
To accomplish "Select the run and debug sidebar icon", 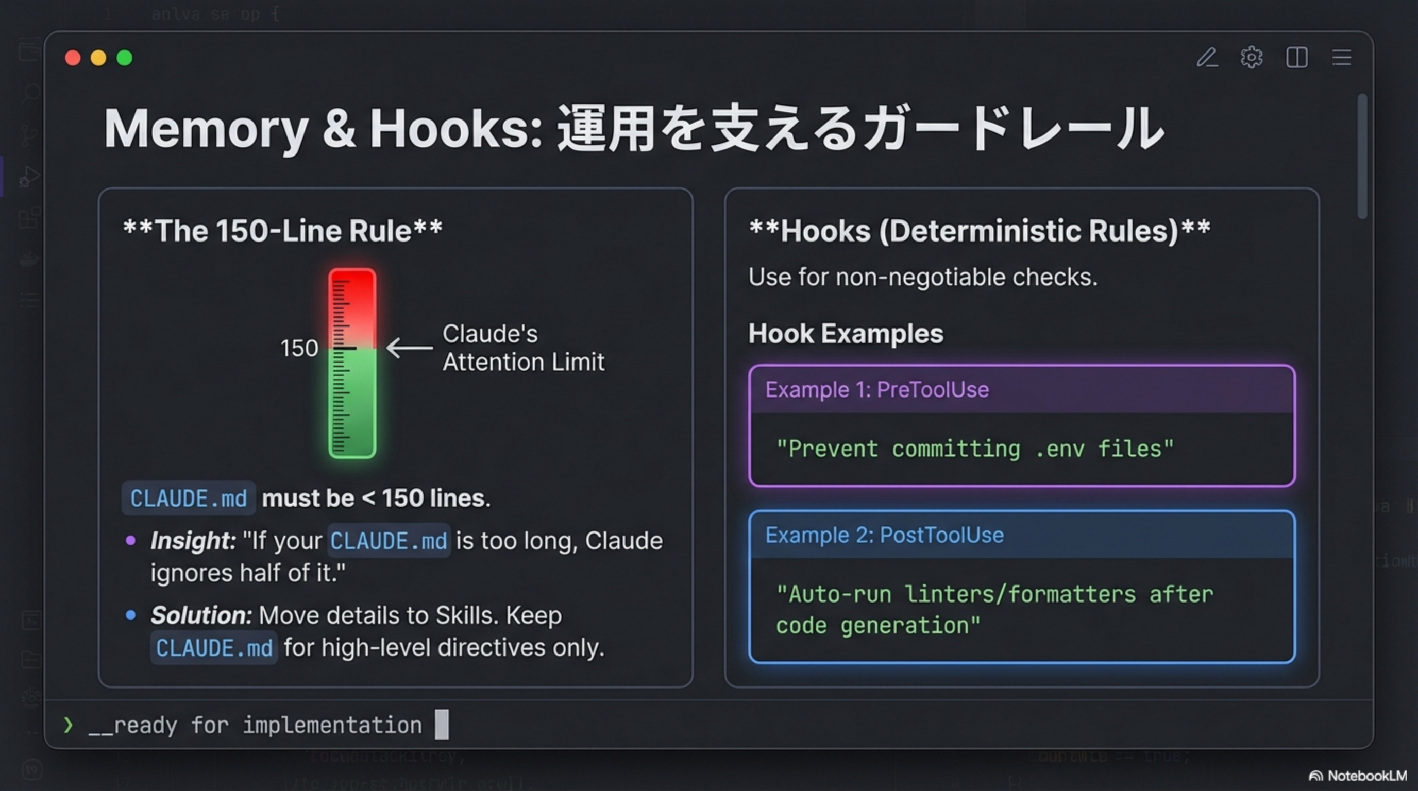I will pos(29,177).
